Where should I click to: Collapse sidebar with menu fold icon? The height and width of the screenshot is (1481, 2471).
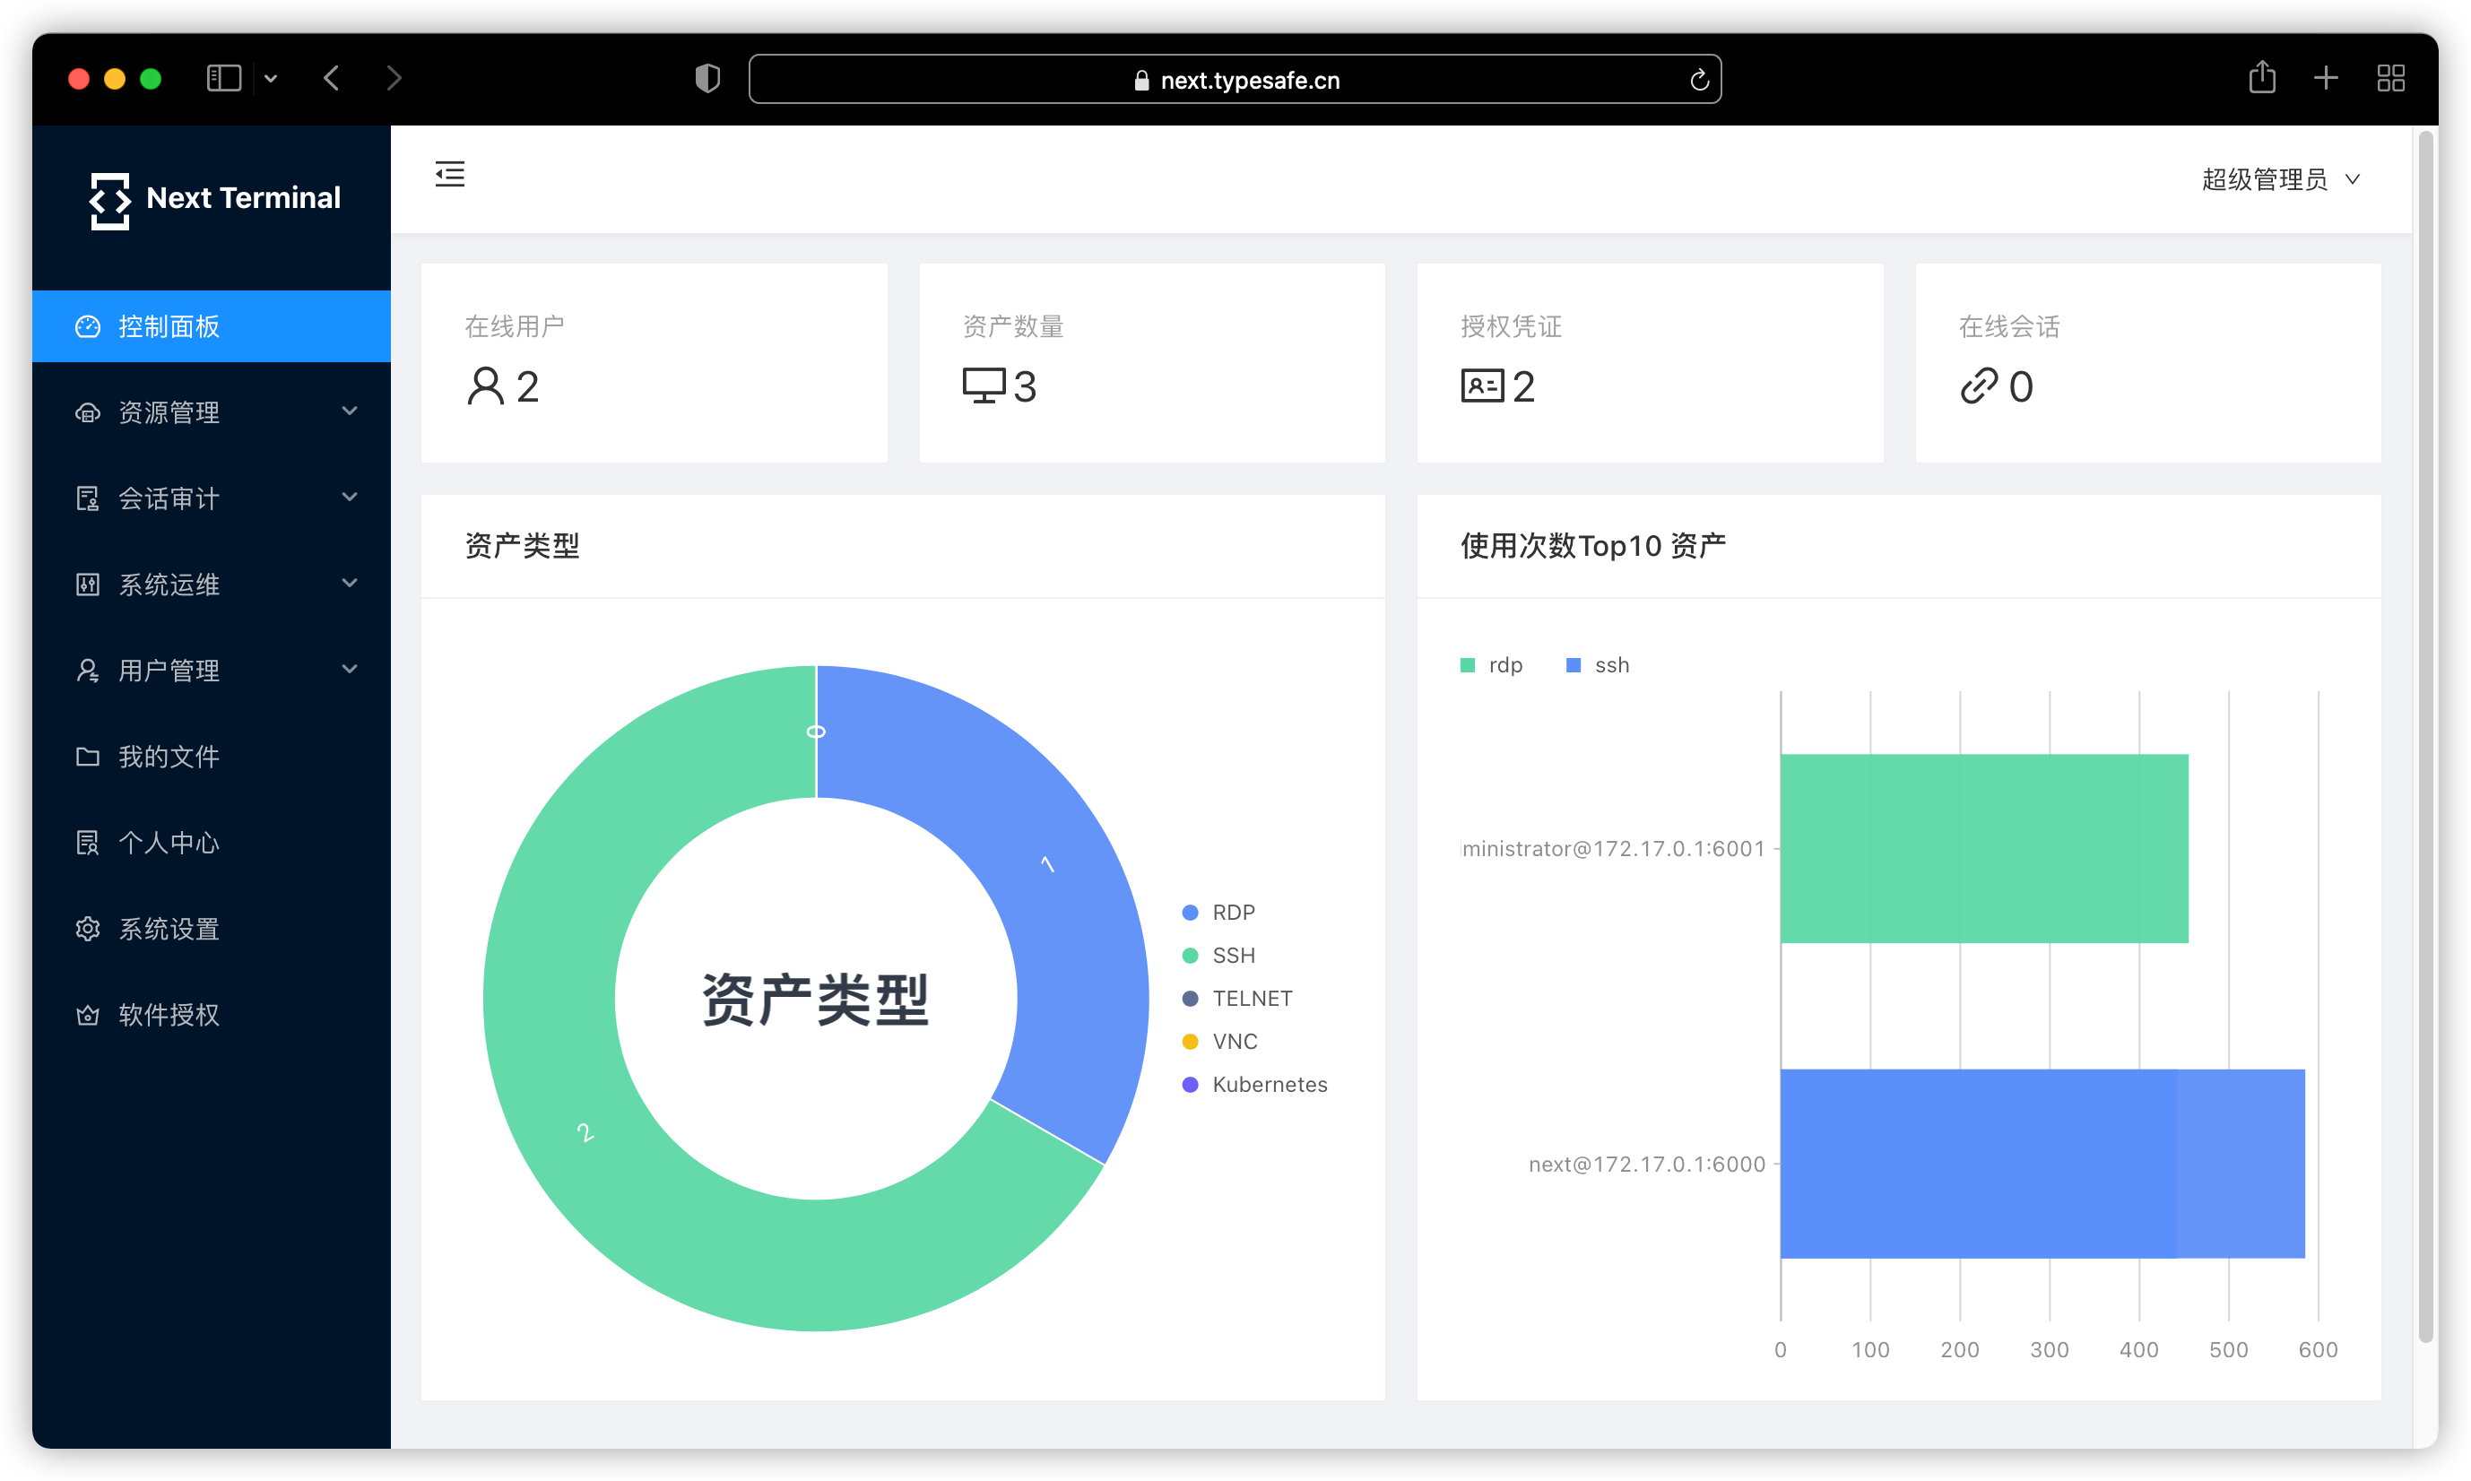click(450, 175)
